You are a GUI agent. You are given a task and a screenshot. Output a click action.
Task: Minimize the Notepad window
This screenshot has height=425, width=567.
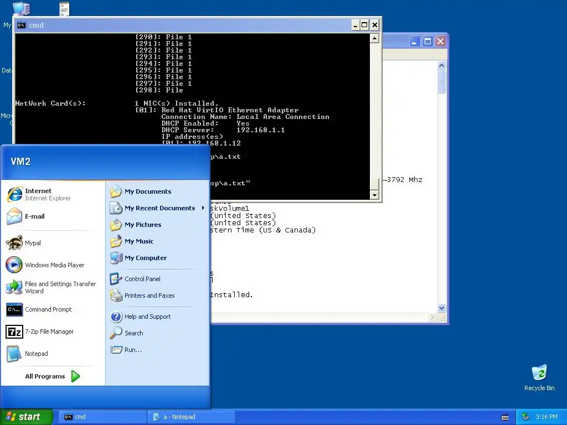(x=414, y=42)
